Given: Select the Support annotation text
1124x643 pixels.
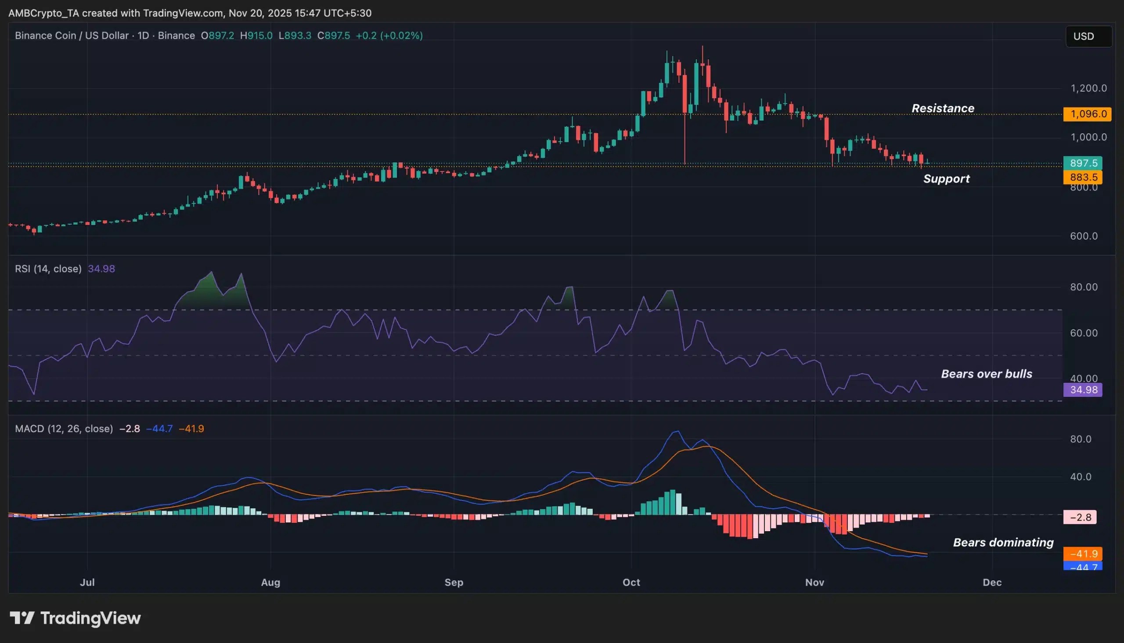Looking at the screenshot, I should [946, 179].
